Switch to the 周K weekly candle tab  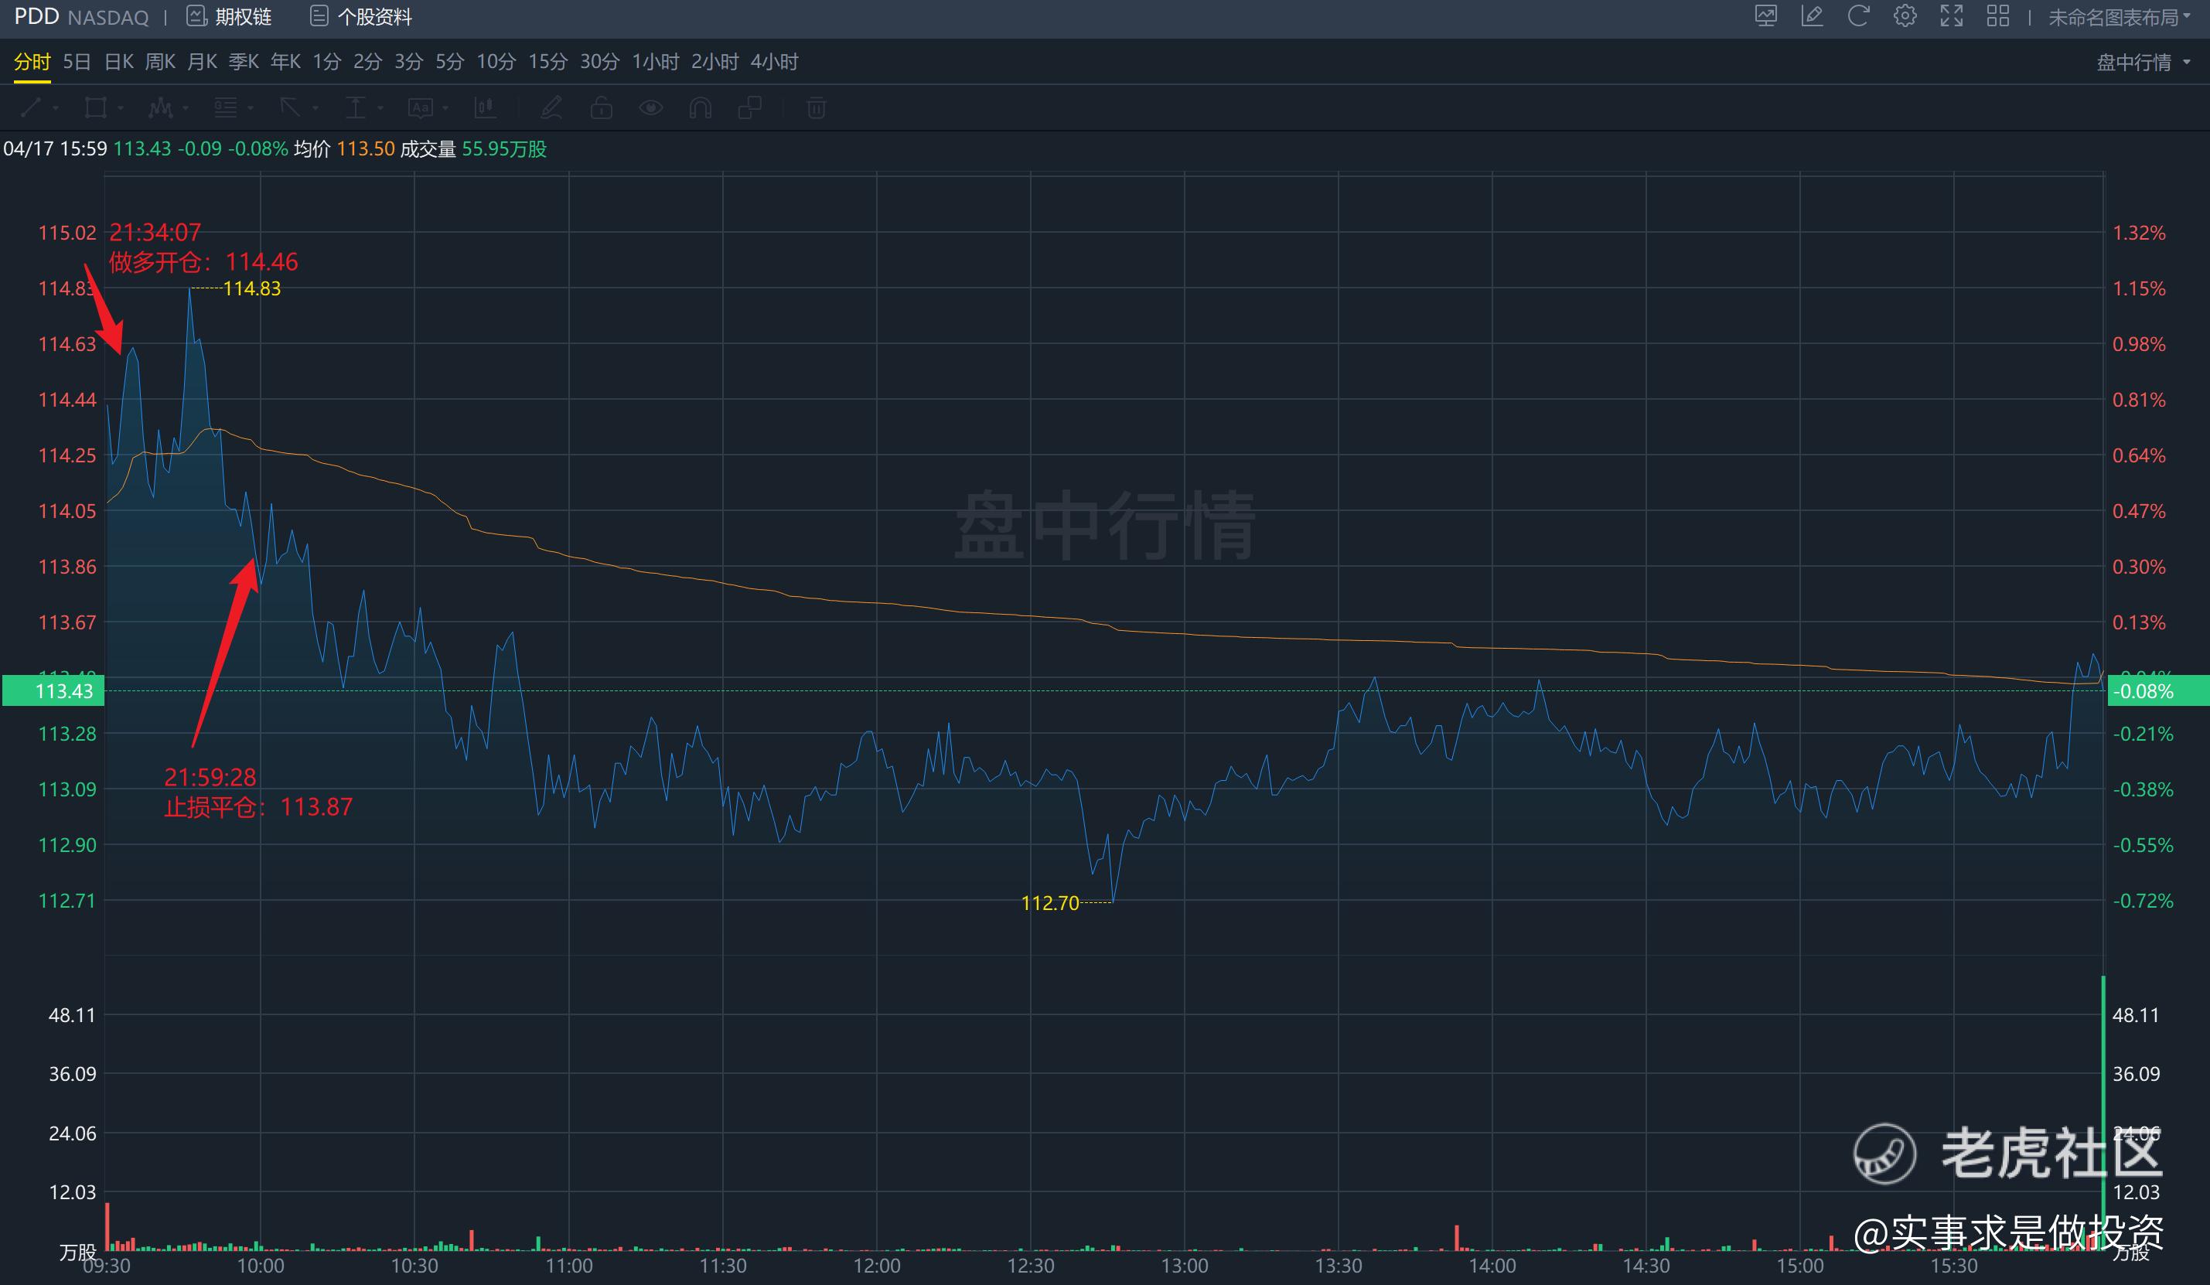click(159, 63)
